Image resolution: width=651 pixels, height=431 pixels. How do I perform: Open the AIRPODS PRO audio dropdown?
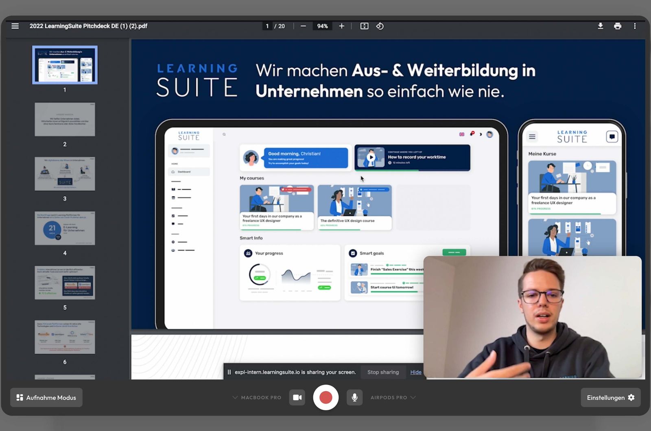[393, 397]
